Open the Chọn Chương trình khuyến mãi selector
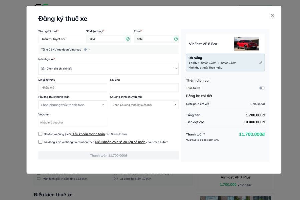The image size is (300, 200). click(144, 105)
